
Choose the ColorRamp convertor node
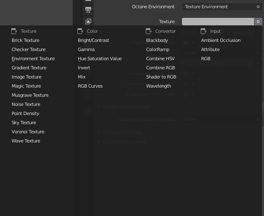(x=157, y=49)
